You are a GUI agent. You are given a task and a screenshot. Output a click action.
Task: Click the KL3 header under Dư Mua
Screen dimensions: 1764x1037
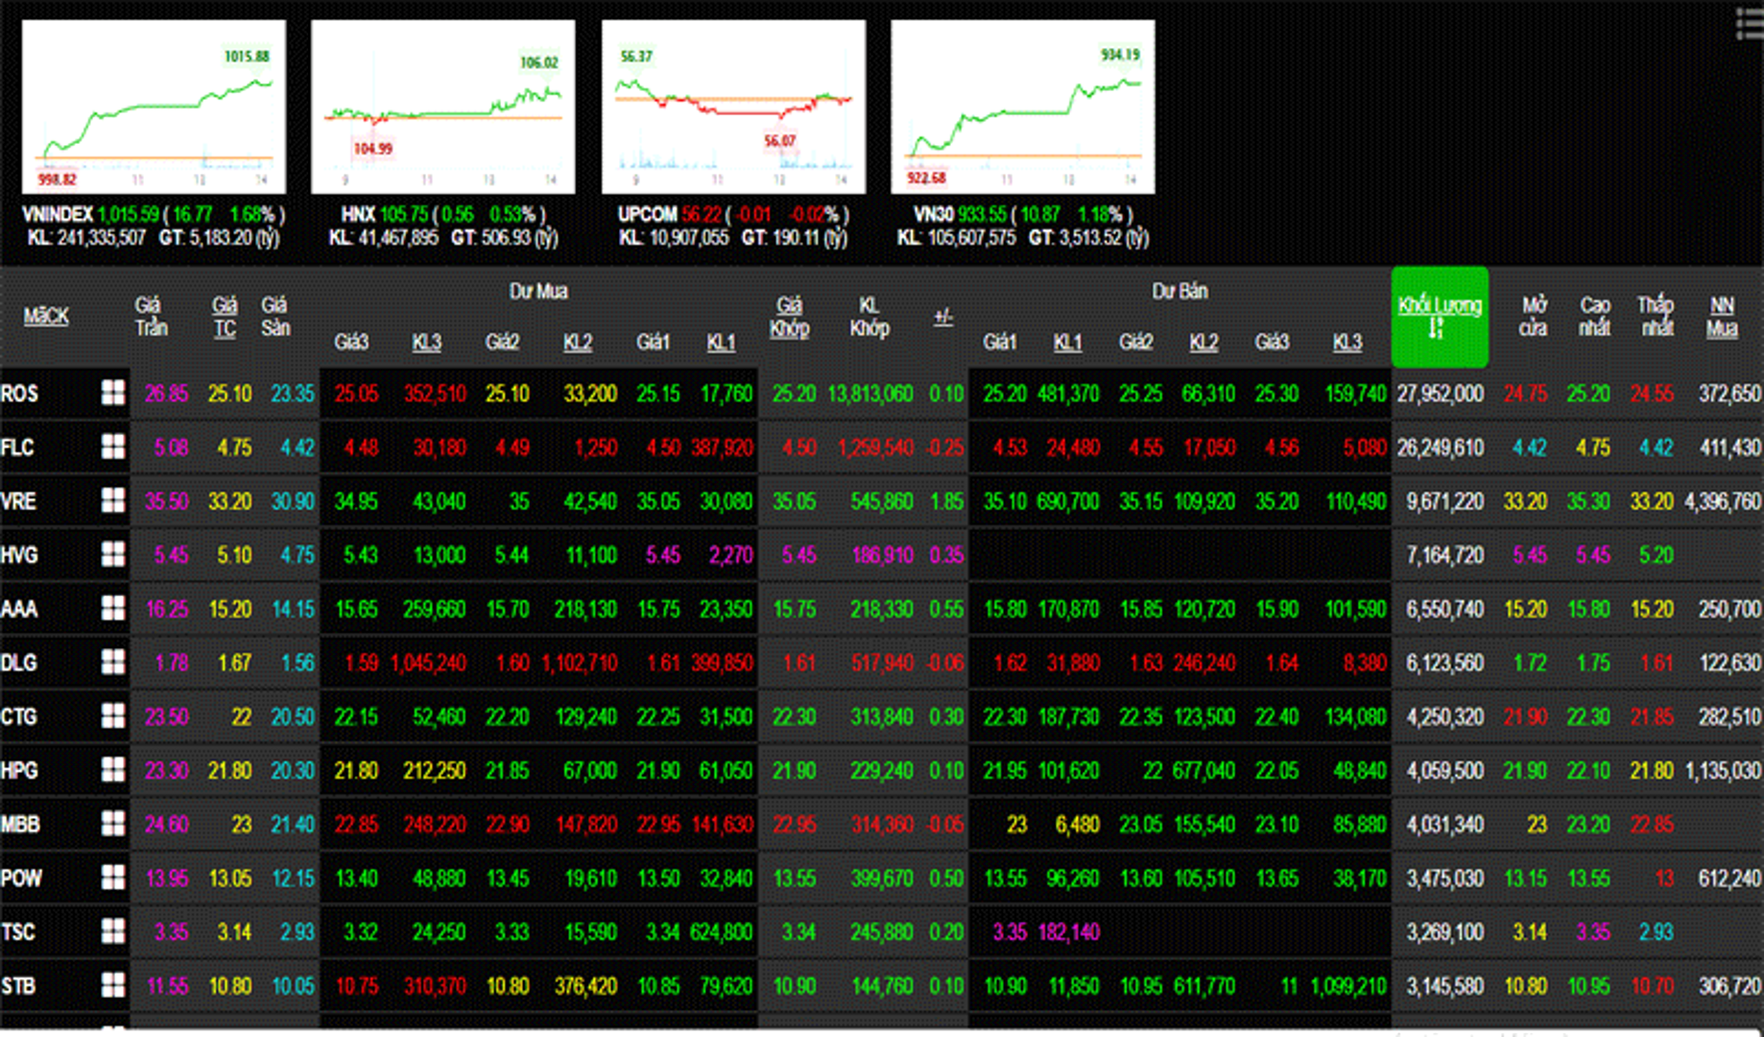(x=426, y=342)
